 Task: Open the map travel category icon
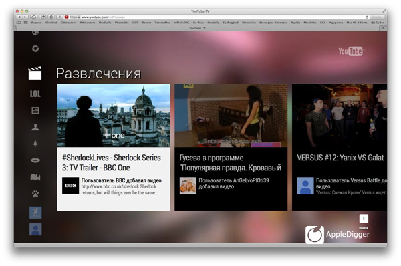(x=35, y=177)
